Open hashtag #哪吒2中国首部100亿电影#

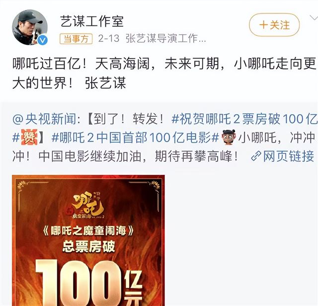(x=135, y=138)
